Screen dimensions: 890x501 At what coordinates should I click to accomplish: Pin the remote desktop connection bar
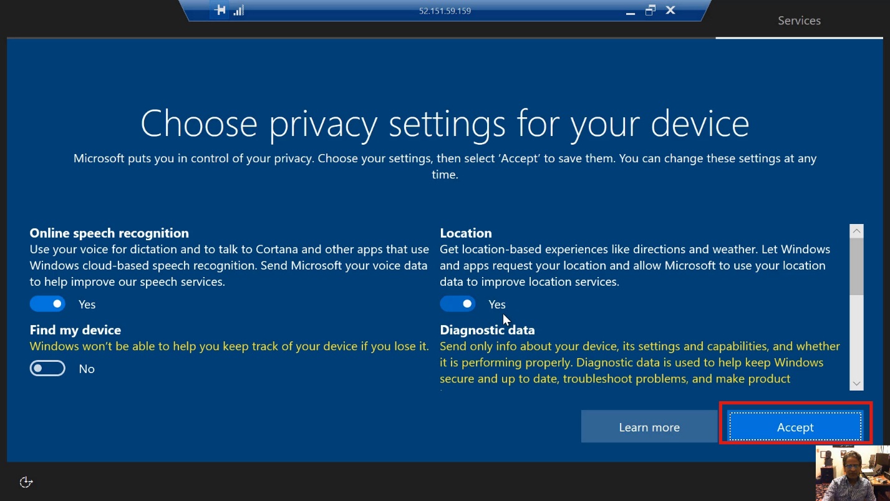pos(220,11)
